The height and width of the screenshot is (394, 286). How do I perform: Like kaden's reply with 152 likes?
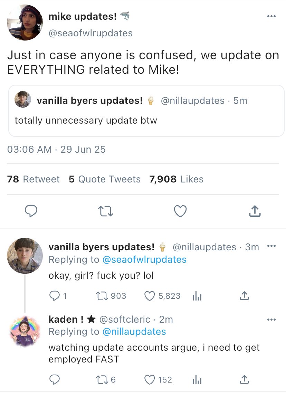[150, 380]
